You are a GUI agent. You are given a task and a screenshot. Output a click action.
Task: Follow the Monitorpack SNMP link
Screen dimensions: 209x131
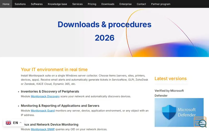43,129
